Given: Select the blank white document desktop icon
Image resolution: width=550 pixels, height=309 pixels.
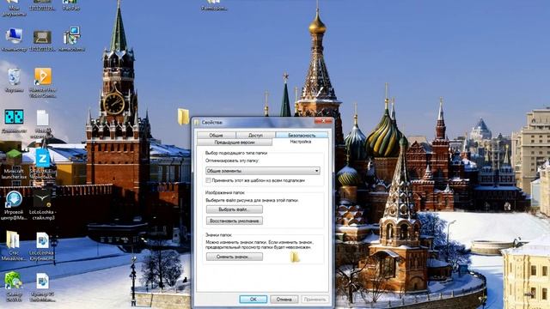Looking at the screenshot, I should pos(43,118).
